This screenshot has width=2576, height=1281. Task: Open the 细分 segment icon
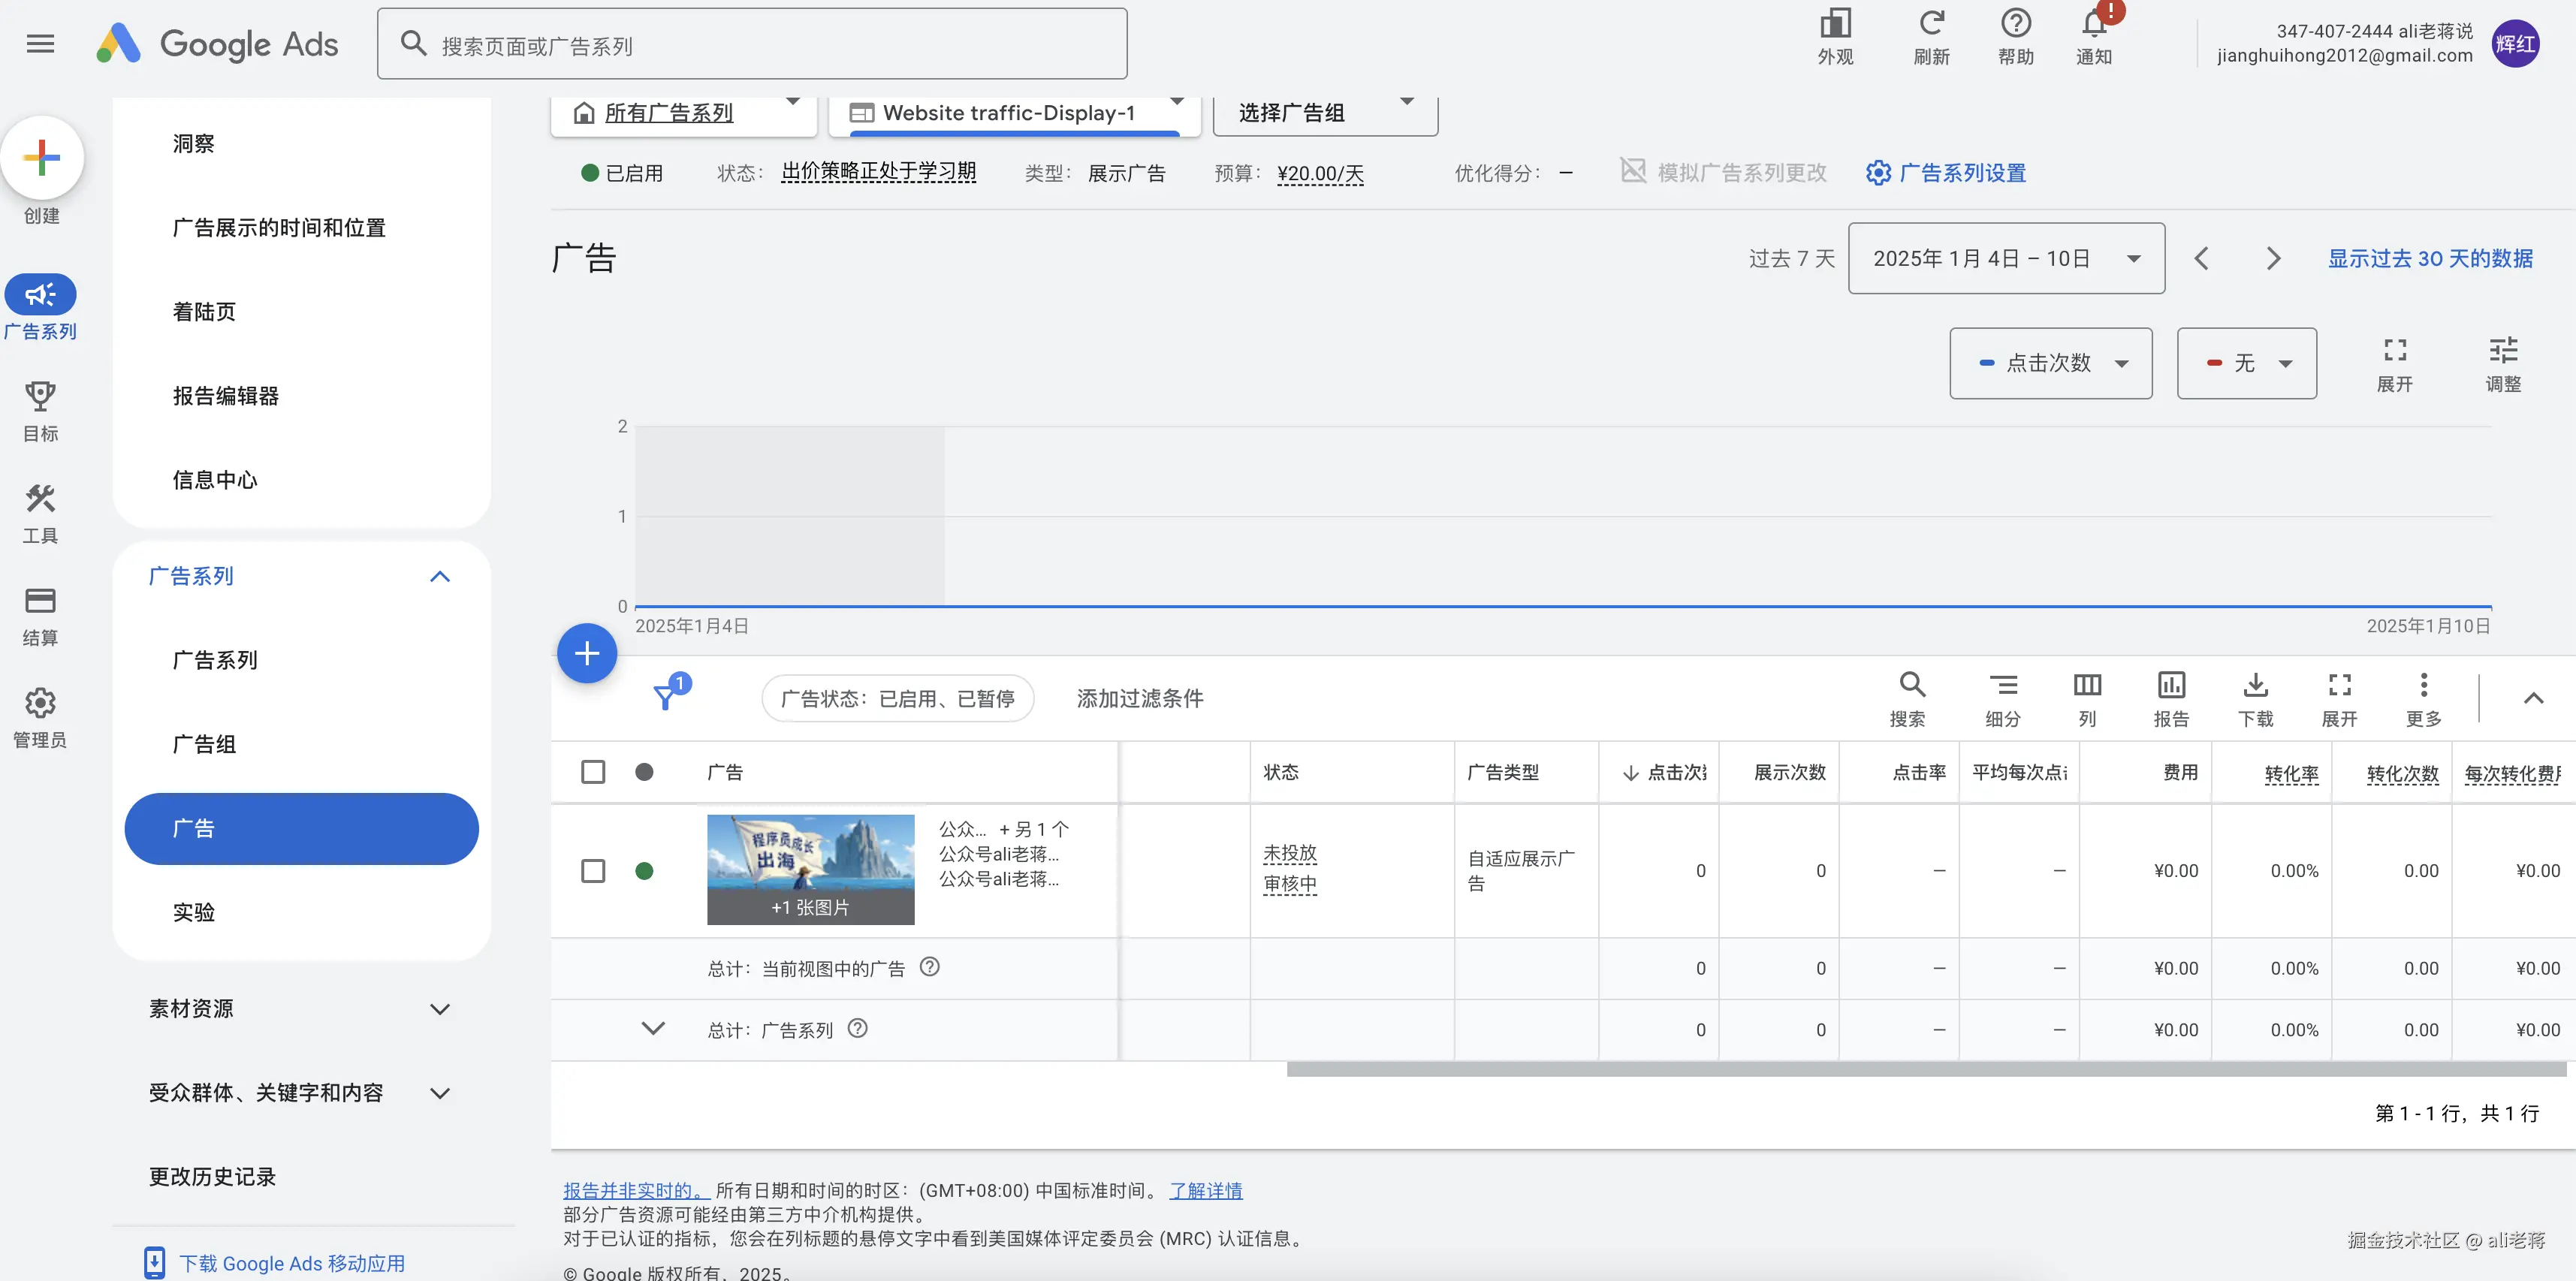tap(2002, 686)
